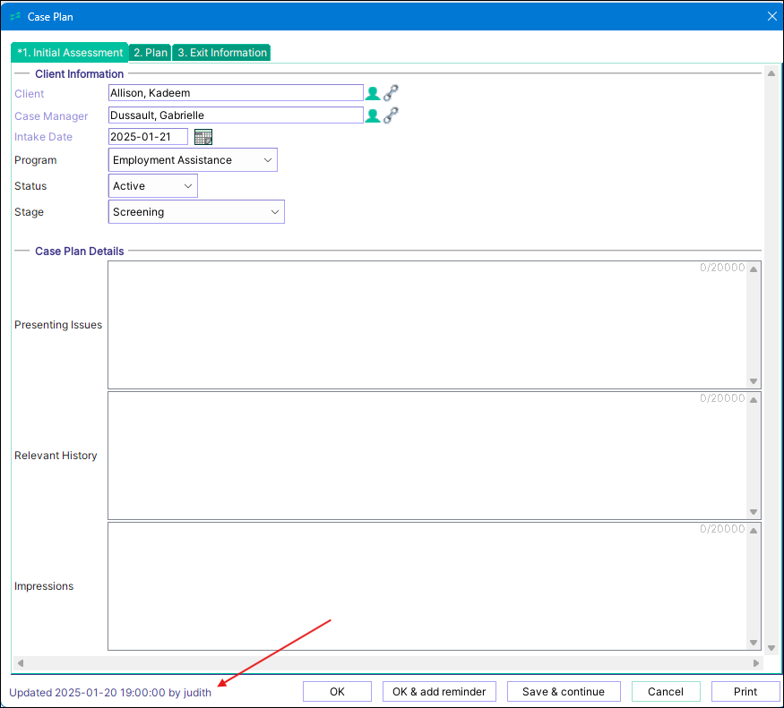
Task: Click the Intake Date input field
Action: point(148,137)
